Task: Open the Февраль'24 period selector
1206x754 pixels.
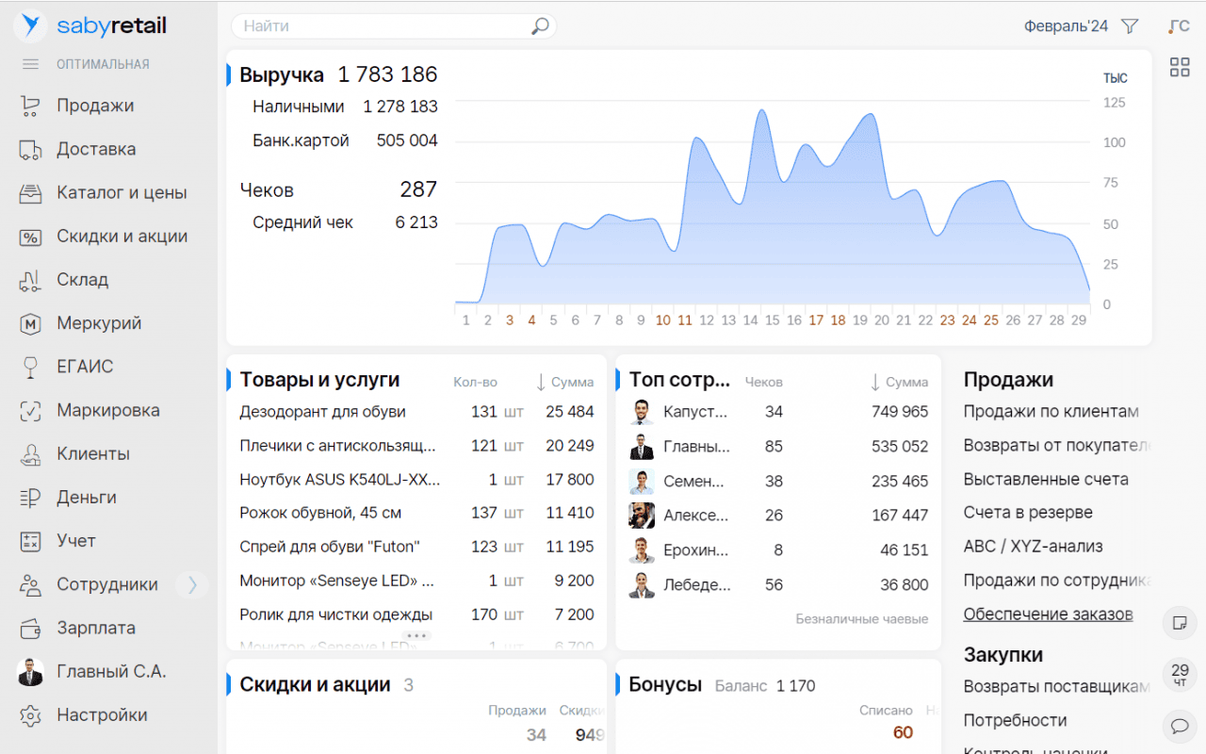Action: pos(1066,26)
